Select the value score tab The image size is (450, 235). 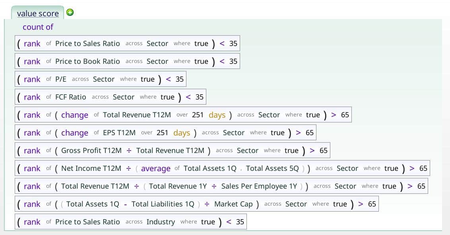pyautogui.click(x=38, y=13)
